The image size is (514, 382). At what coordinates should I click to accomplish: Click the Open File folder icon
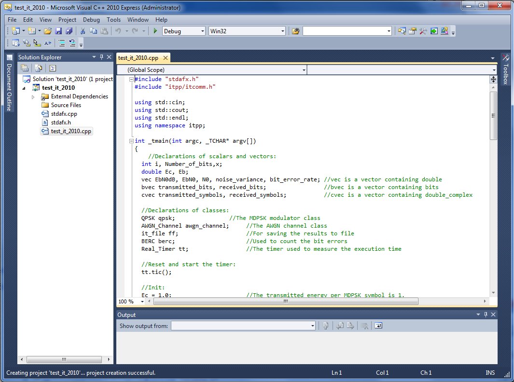(x=48, y=31)
